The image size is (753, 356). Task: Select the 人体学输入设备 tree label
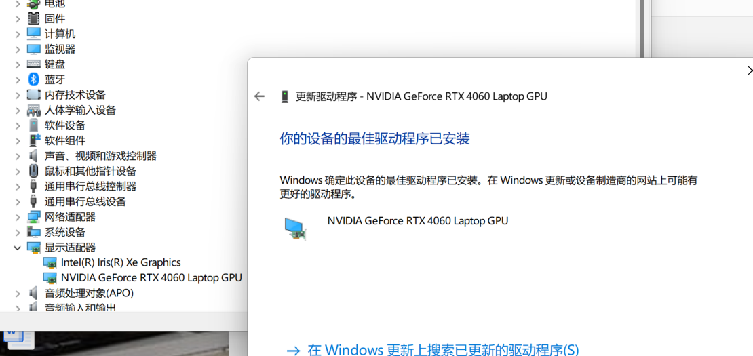pyautogui.click(x=80, y=111)
